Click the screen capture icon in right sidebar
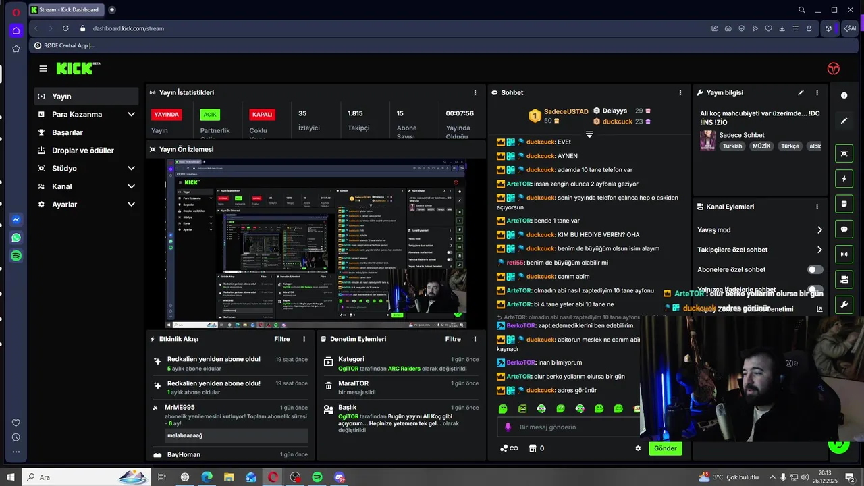Viewport: 864px width, 486px height. [844, 153]
